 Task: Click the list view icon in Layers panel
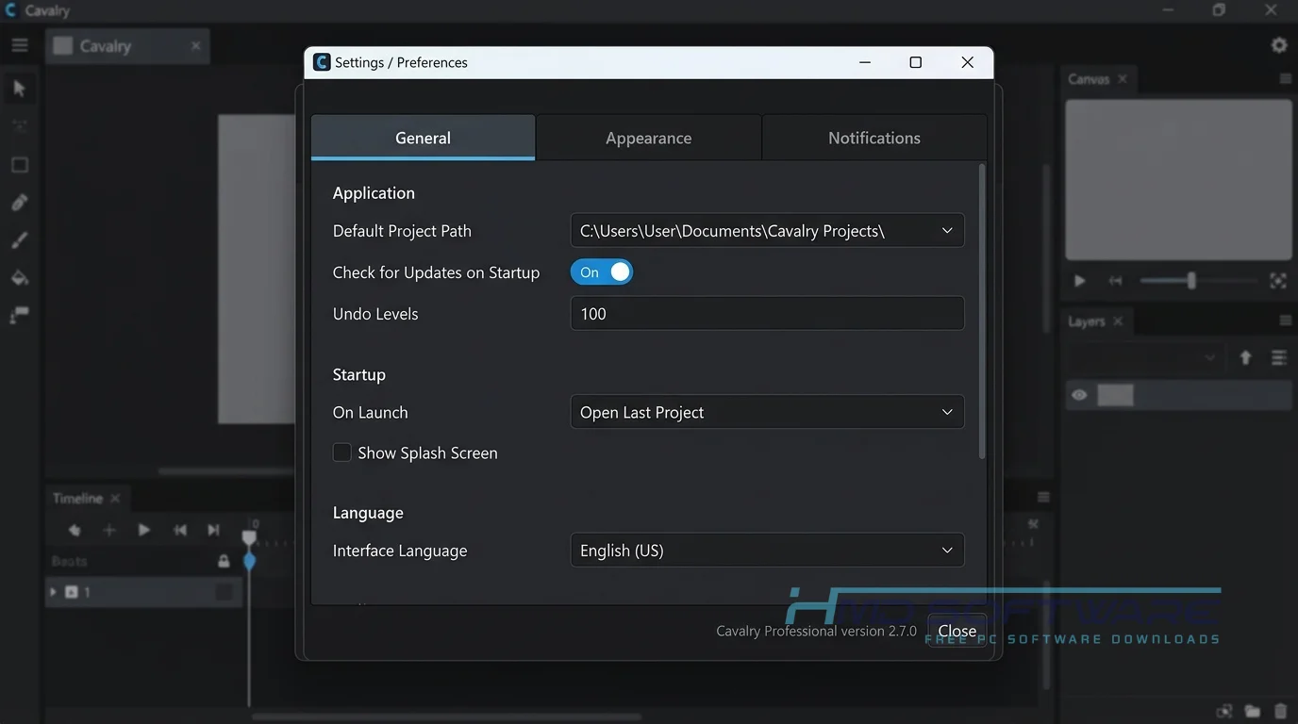(x=1278, y=358)
